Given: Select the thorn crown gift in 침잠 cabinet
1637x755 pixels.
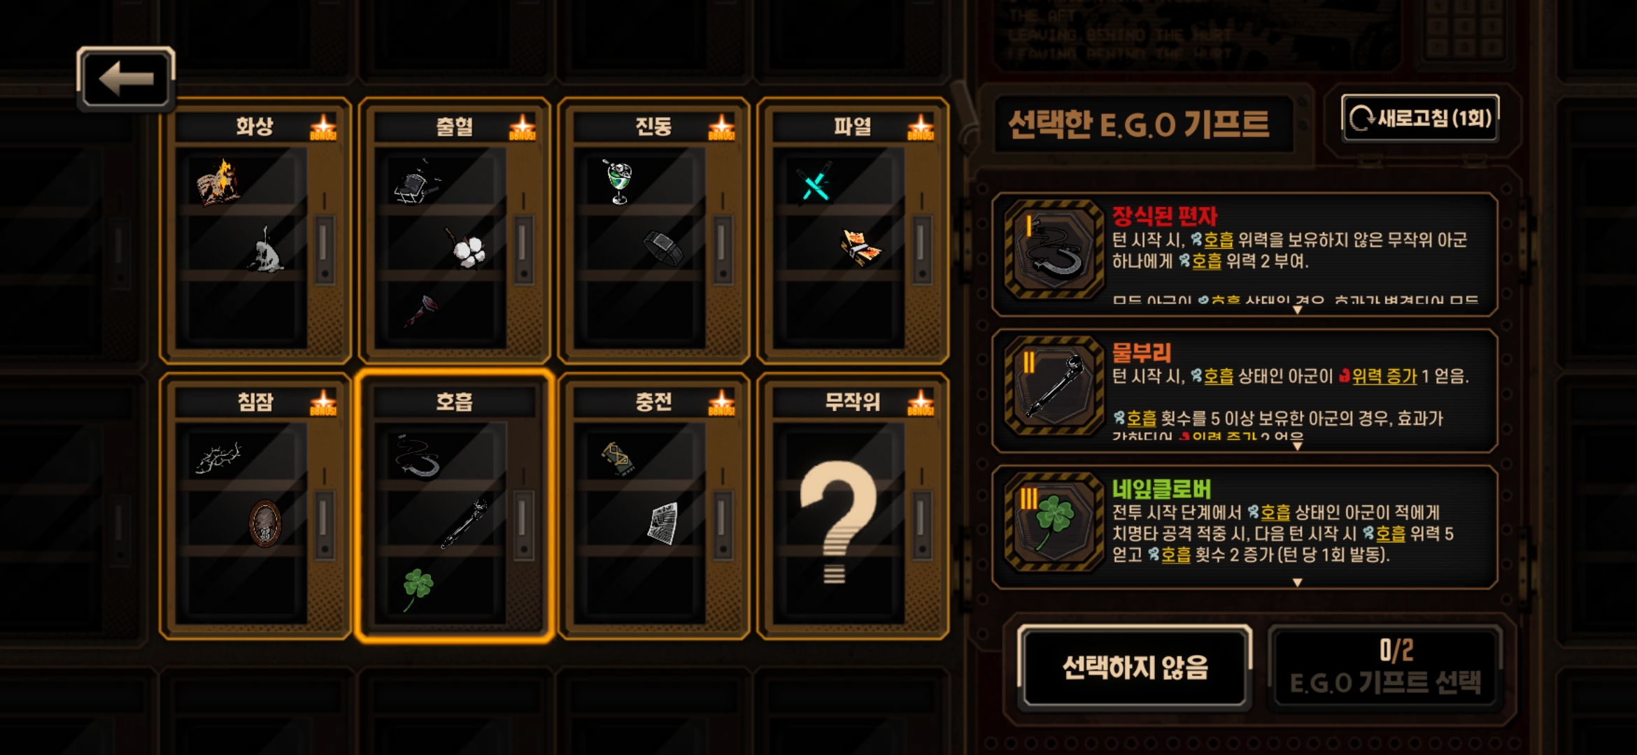Looking at the screenshot, I should pos(218,458).
